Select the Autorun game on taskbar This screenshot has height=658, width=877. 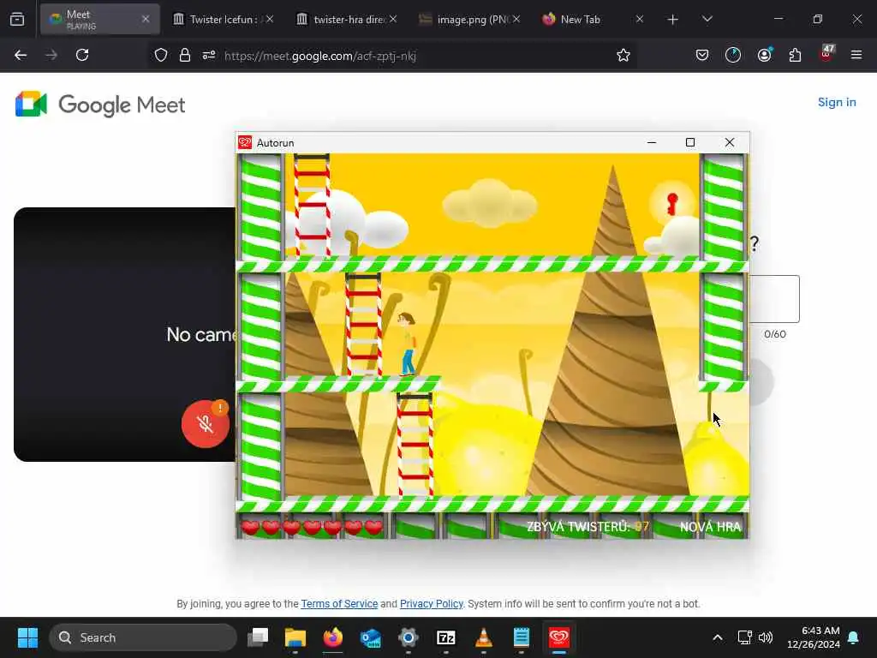point(558,637)
